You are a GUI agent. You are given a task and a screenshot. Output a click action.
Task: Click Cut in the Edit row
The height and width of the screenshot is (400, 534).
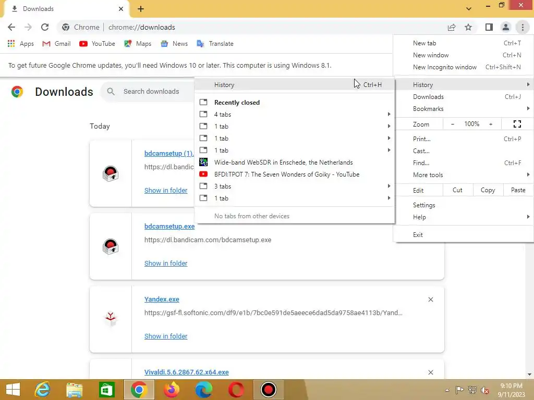point(458,190)
